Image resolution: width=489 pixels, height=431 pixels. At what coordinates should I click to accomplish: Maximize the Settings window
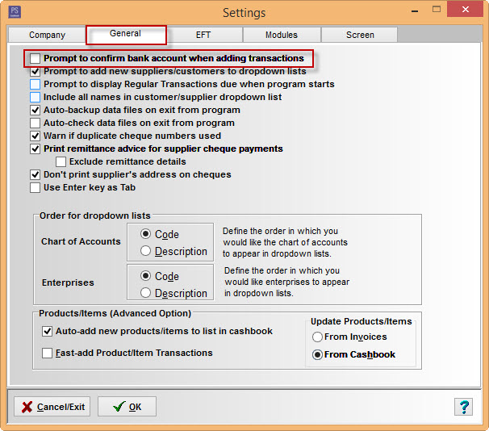pyautogui.click(x=437, y=10)
